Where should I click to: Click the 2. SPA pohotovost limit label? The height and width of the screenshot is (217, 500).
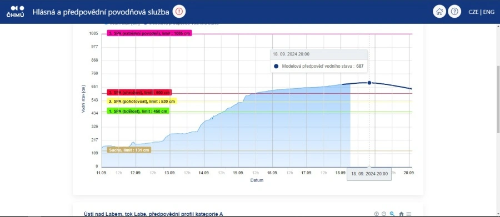pos(142,102)
